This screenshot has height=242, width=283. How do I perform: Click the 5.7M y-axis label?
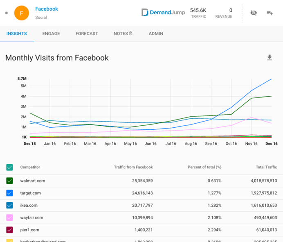(22, 79)
